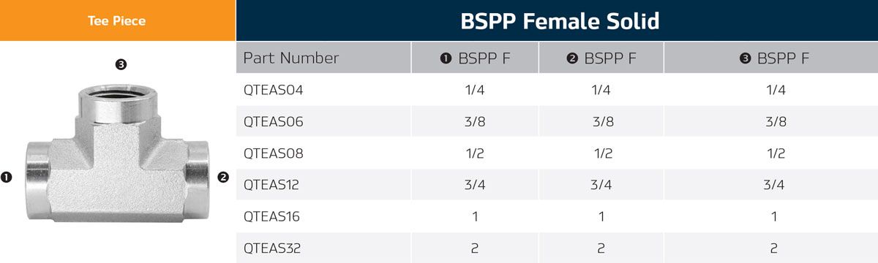Select the column 3 BSPP F header
Viewport: 878px width, 263px height.
tap(771, 58)
